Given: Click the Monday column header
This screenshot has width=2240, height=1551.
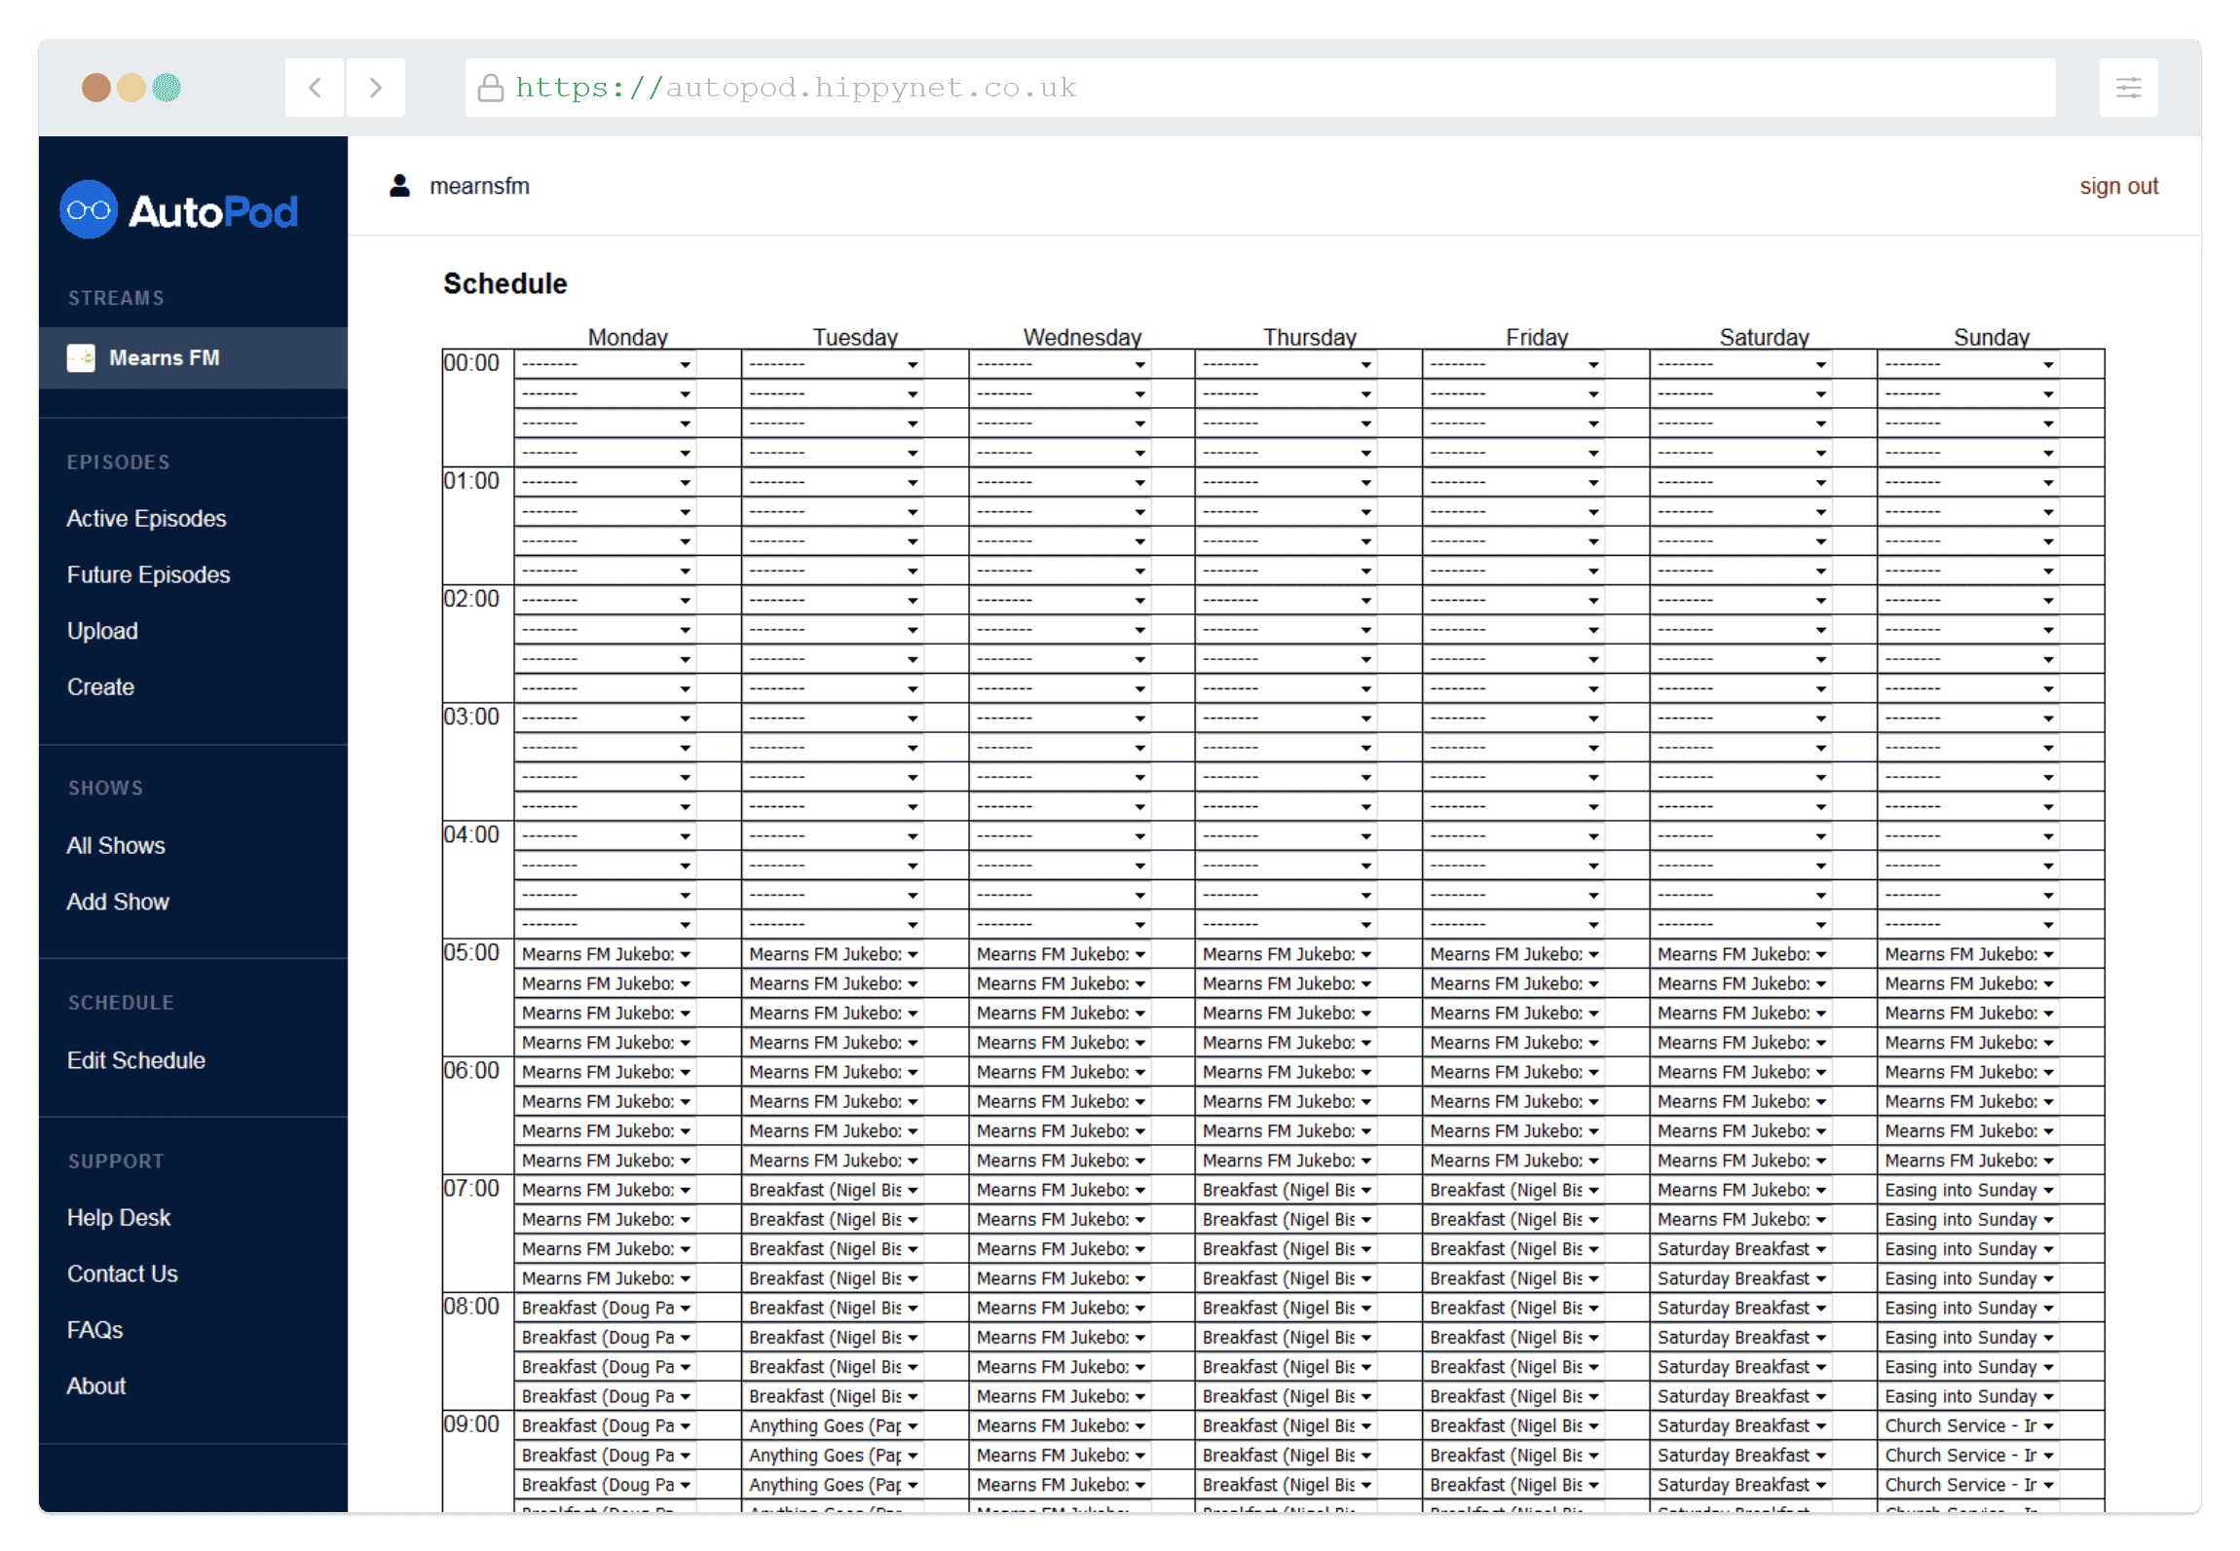Looking at the screenshot, I should click(x=627, y=337).
